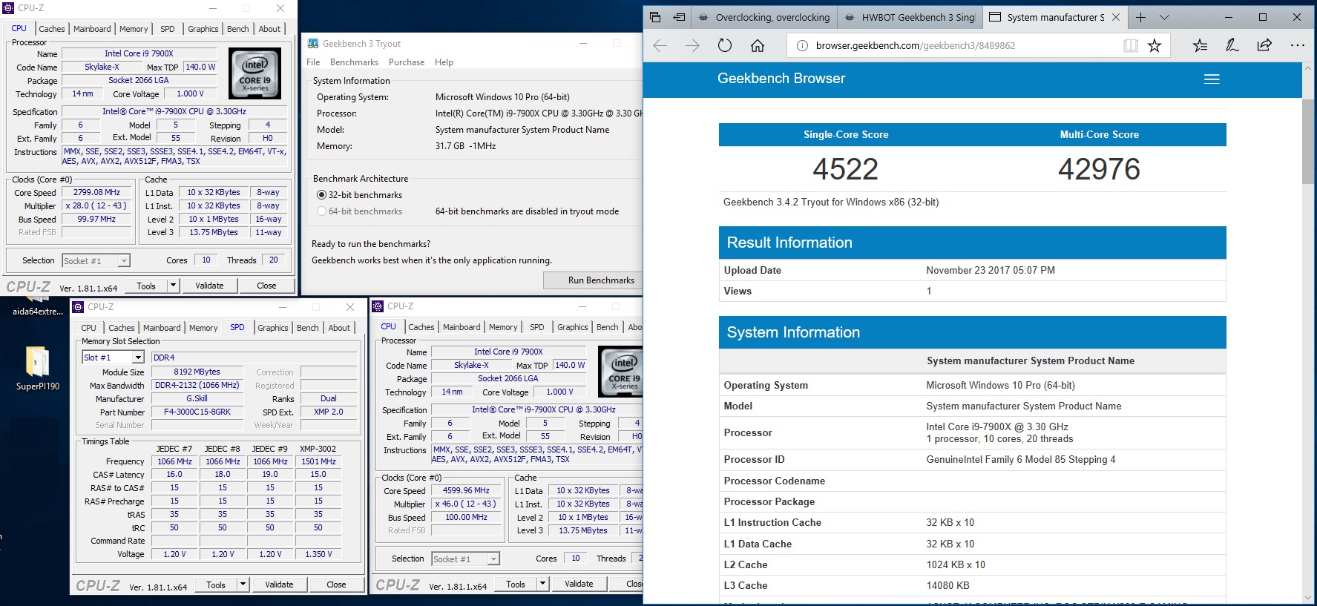Click the Geekbench Browser header title link
The width and height of the screenshot is (1317, 606).
pyautogui.click(x=781, y=79)
